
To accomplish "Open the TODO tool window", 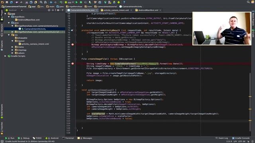I will 37,138.
